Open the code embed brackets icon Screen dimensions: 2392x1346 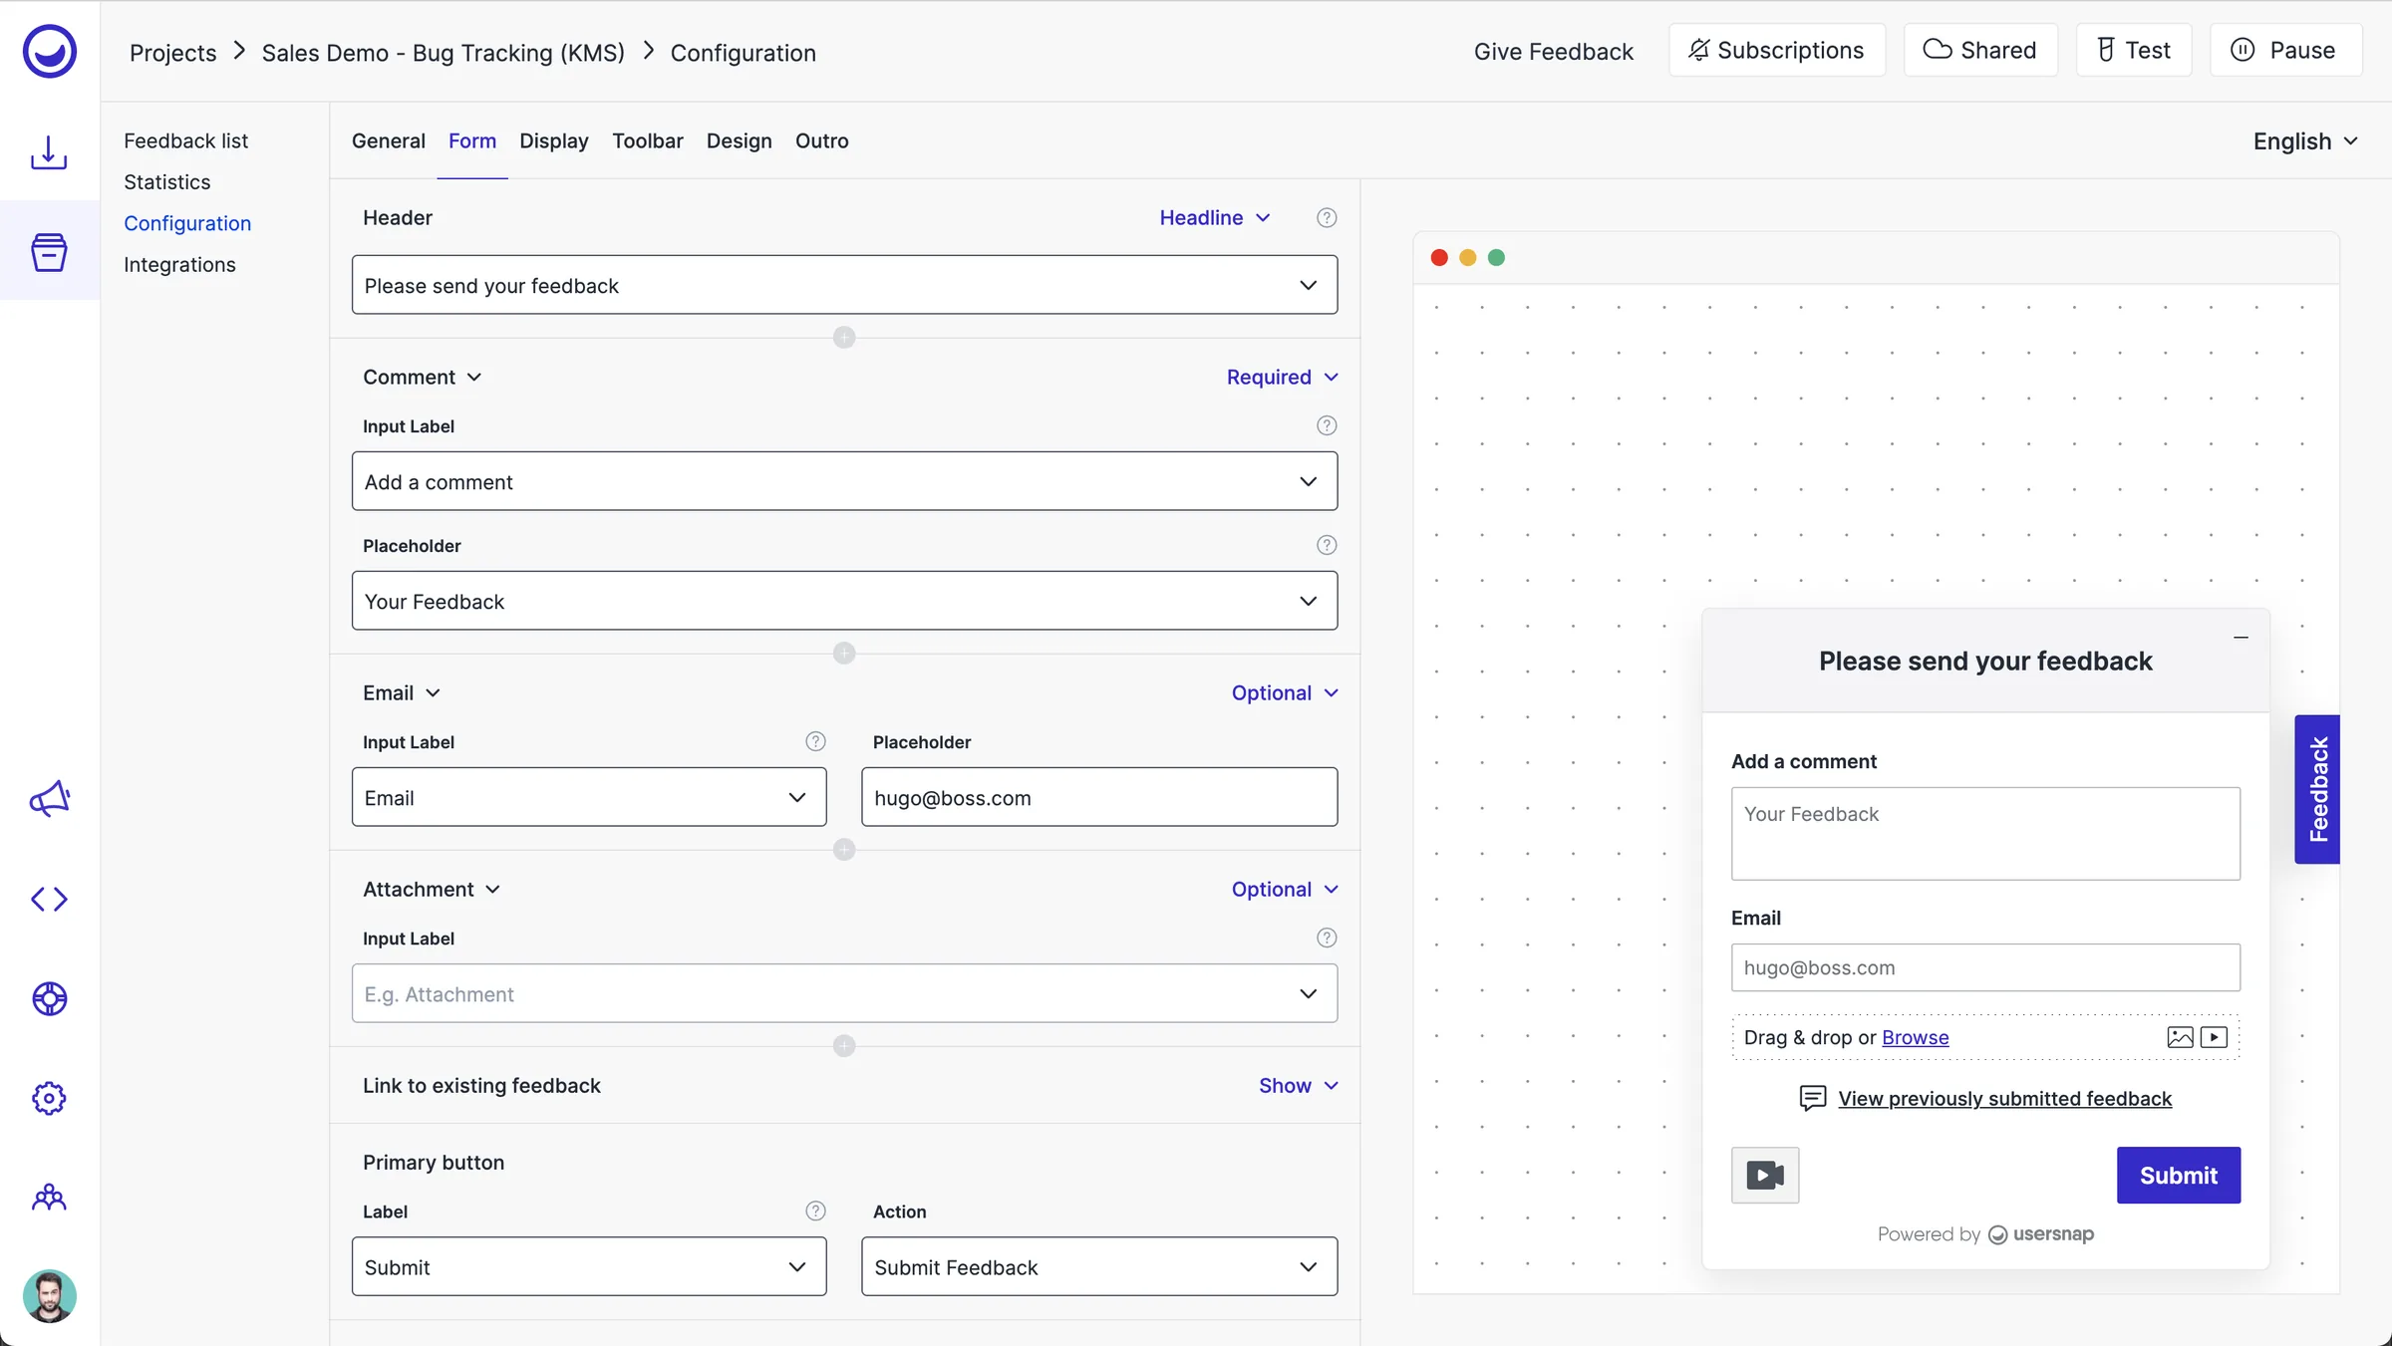(x=49, y=900)
